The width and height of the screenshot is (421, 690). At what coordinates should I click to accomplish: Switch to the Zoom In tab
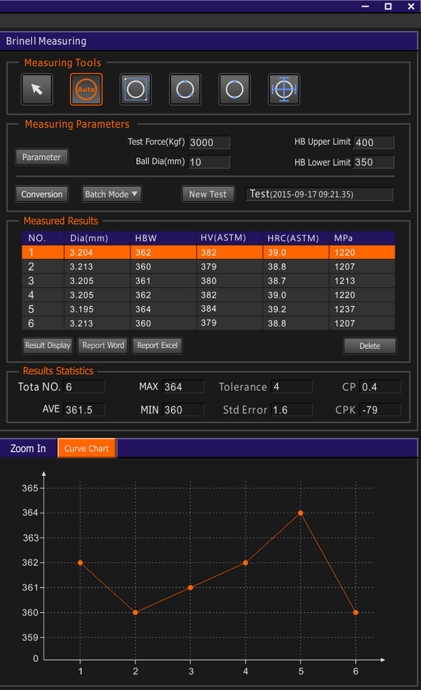pos(28,449)
